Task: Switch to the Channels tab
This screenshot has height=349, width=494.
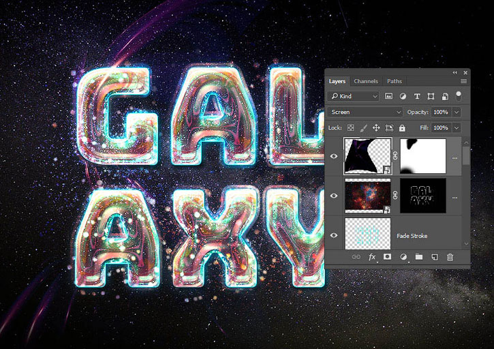Action: 365,81
